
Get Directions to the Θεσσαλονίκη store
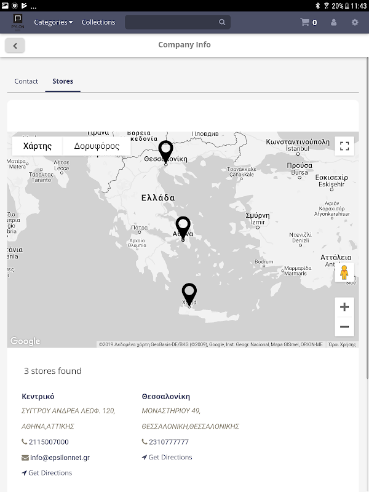click(170, 458)
